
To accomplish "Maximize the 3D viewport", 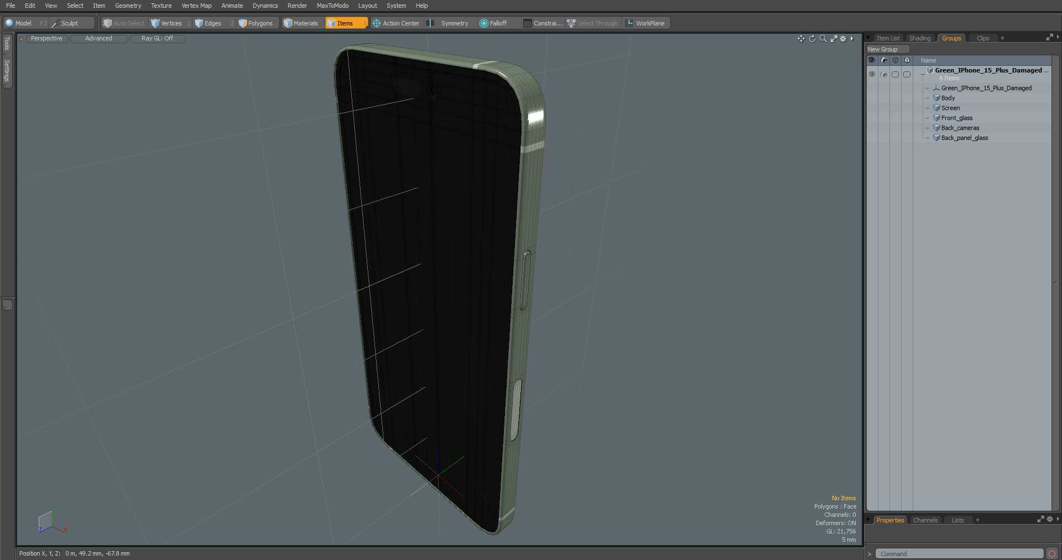I will click(x=834, y=39).
